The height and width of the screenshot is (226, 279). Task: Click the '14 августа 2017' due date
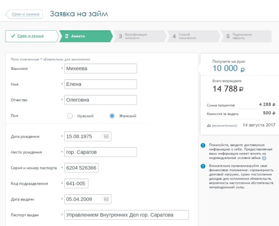(x=259, y=125)
